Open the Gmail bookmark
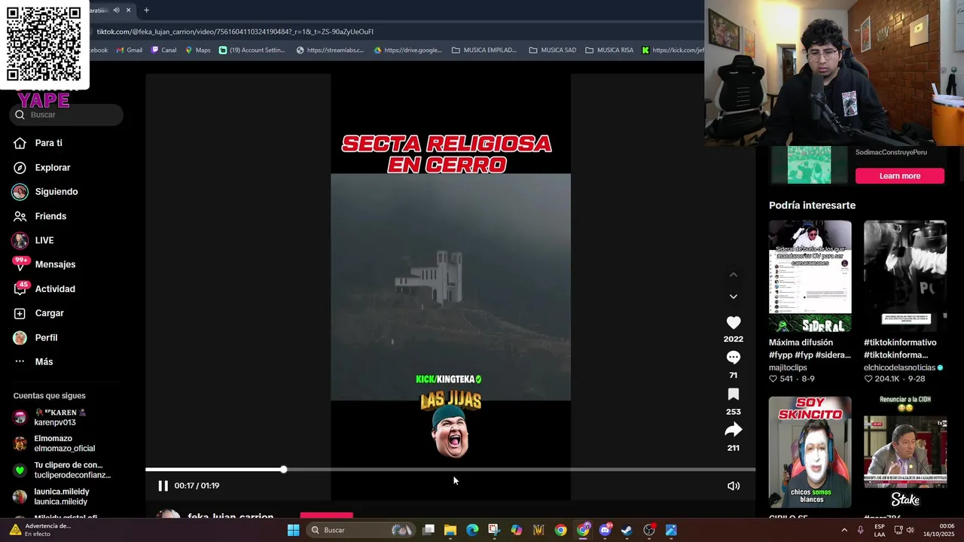The image size is (964, 542). coord(129,50)
